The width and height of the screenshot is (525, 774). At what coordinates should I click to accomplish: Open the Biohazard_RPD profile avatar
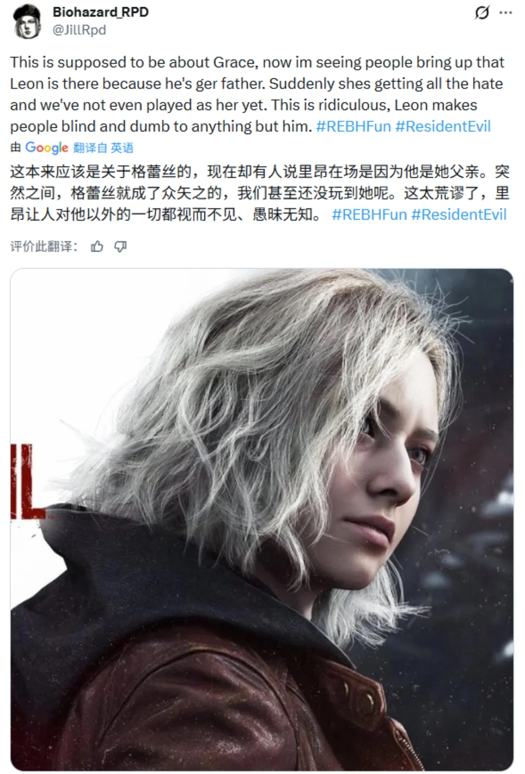pyautogui.click(x=27, y=21)
